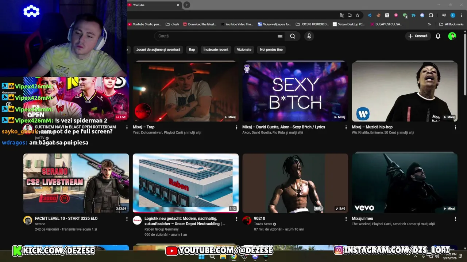The width and height of the screenshot is (467, 262).
Task: Open the YouTube Video Thu... bookmark
Action: [x=237, y=24]
